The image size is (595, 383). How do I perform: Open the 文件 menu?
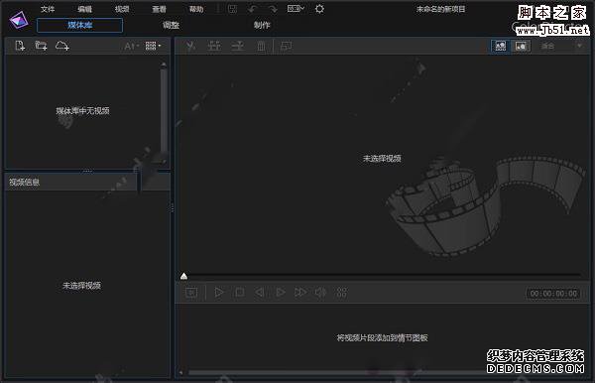click(x=48, y=9)
